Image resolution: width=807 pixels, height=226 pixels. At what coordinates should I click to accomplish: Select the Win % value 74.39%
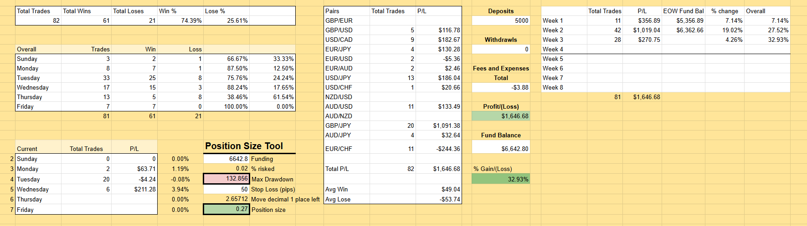[180, 20]
